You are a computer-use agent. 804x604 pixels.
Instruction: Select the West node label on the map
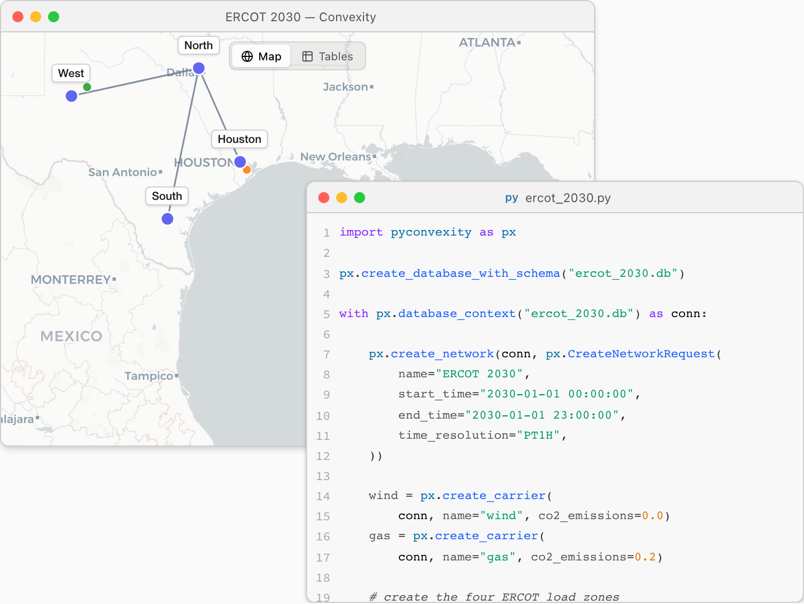point(71,73)
